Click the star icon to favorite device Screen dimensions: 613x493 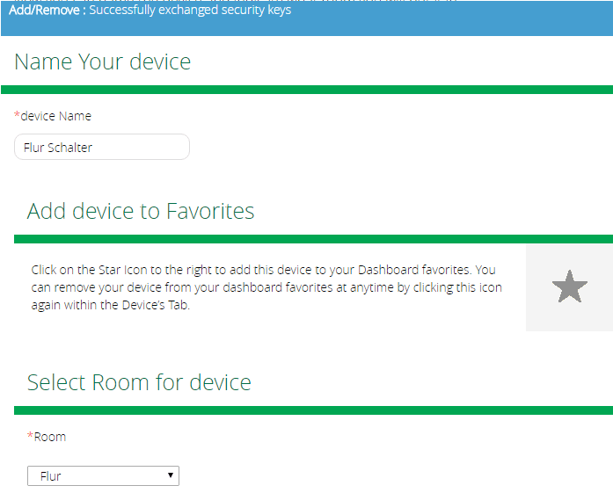coord(569,287)
